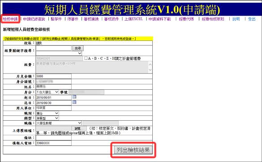
Task: Open the 經費代碼 link
Action: pyautogui.click(x=186, y=19)
